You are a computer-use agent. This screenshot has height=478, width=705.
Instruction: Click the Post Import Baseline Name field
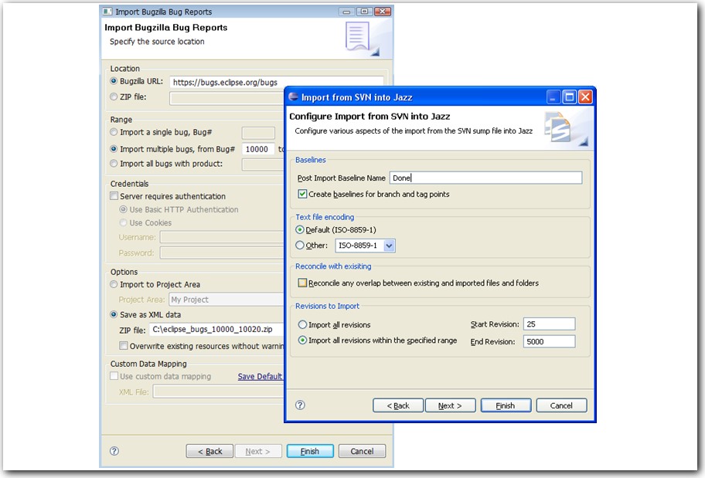click(x=485, y=178)
